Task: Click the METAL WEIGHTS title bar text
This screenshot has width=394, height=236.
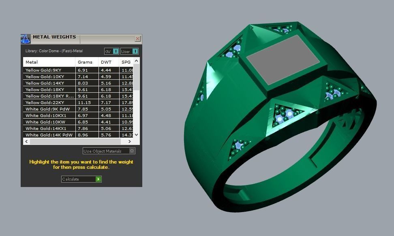Action: click(x=54, y=37)
